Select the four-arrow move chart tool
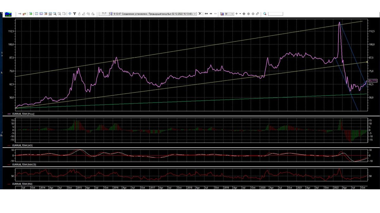This screenshot has width=380, height=213. [x=244, y=14]
